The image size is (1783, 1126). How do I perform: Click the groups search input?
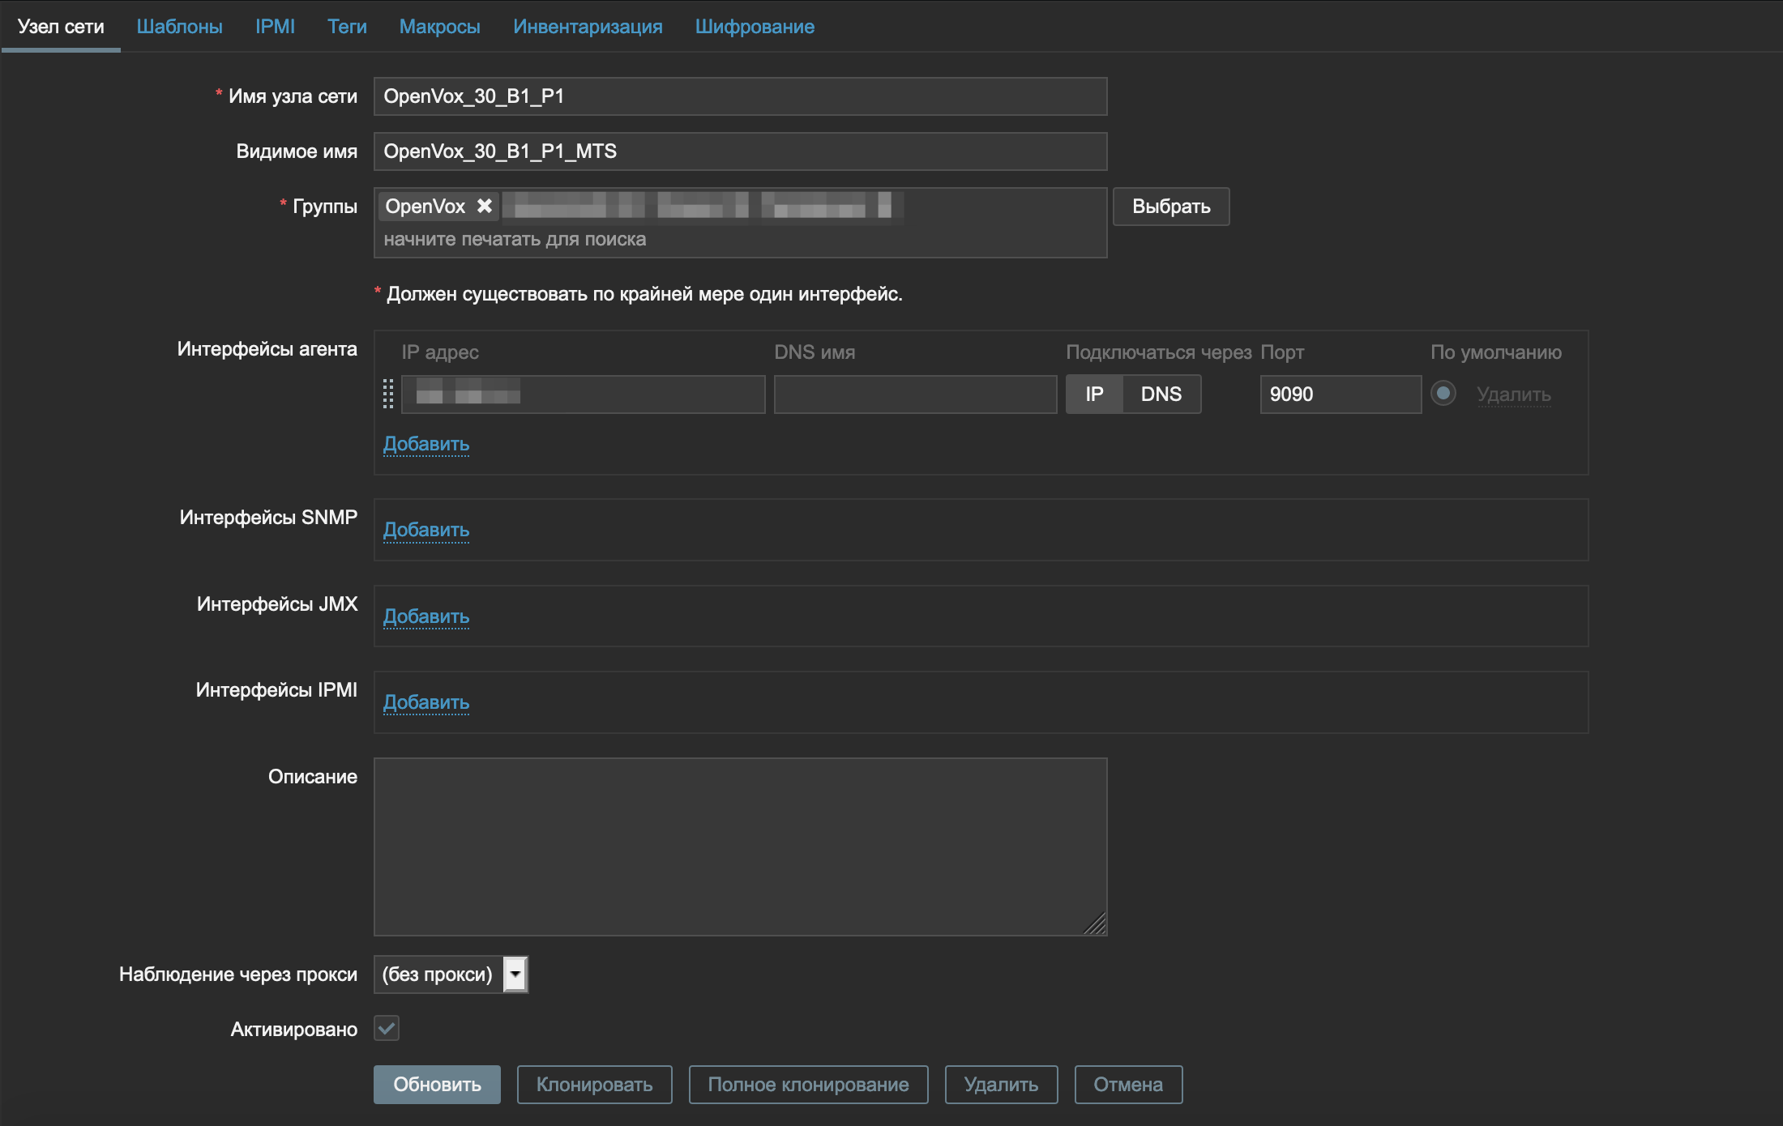pyautogui.click(x=740, y=240)
